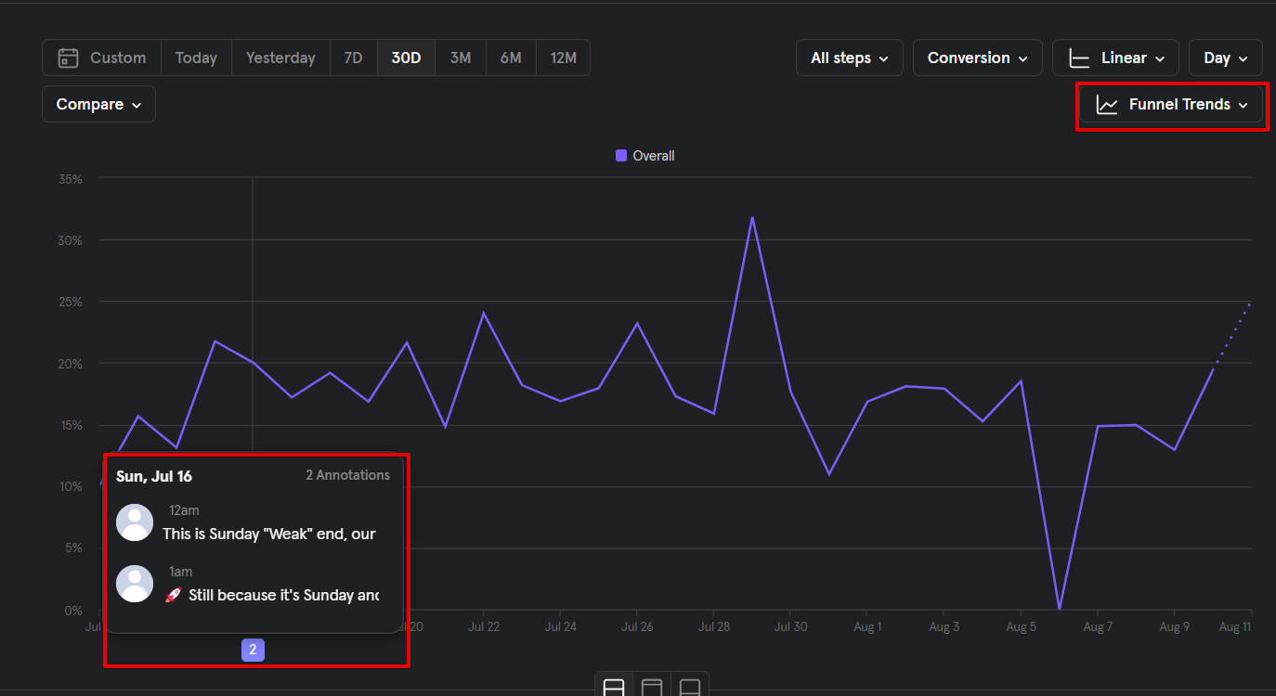The height and width of the screenshot is (696, 1276).
Task: Open the Compare menu
Action: point(98,103)
